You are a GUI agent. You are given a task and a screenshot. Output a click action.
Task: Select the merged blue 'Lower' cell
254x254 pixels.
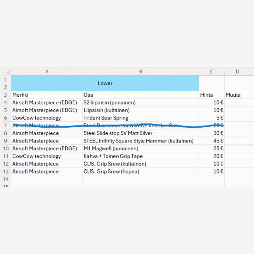pos(105,83)
